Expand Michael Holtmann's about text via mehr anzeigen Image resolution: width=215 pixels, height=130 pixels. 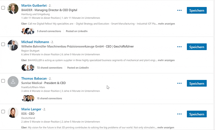[166, 60]
